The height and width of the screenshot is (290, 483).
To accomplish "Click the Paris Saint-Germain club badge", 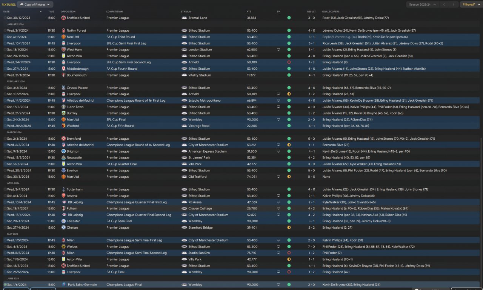I will [64, 285].
